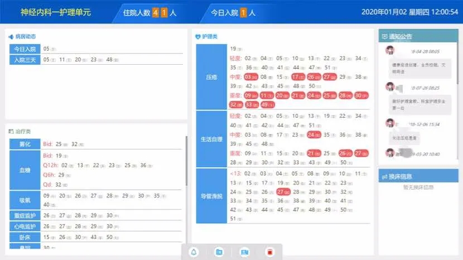463x260 pixels.
Task: Select red bed 21 badge in 生活自理 重度
Action: point(314,153)
